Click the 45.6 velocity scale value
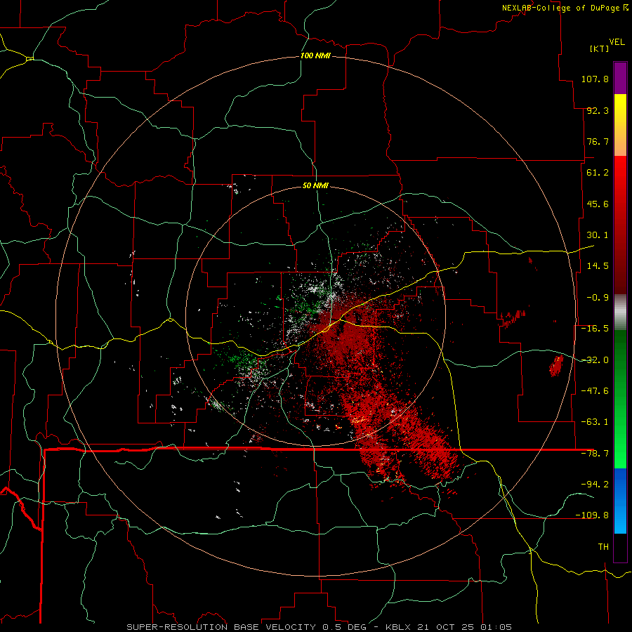The image size is (632, 632). coord(598,204)
